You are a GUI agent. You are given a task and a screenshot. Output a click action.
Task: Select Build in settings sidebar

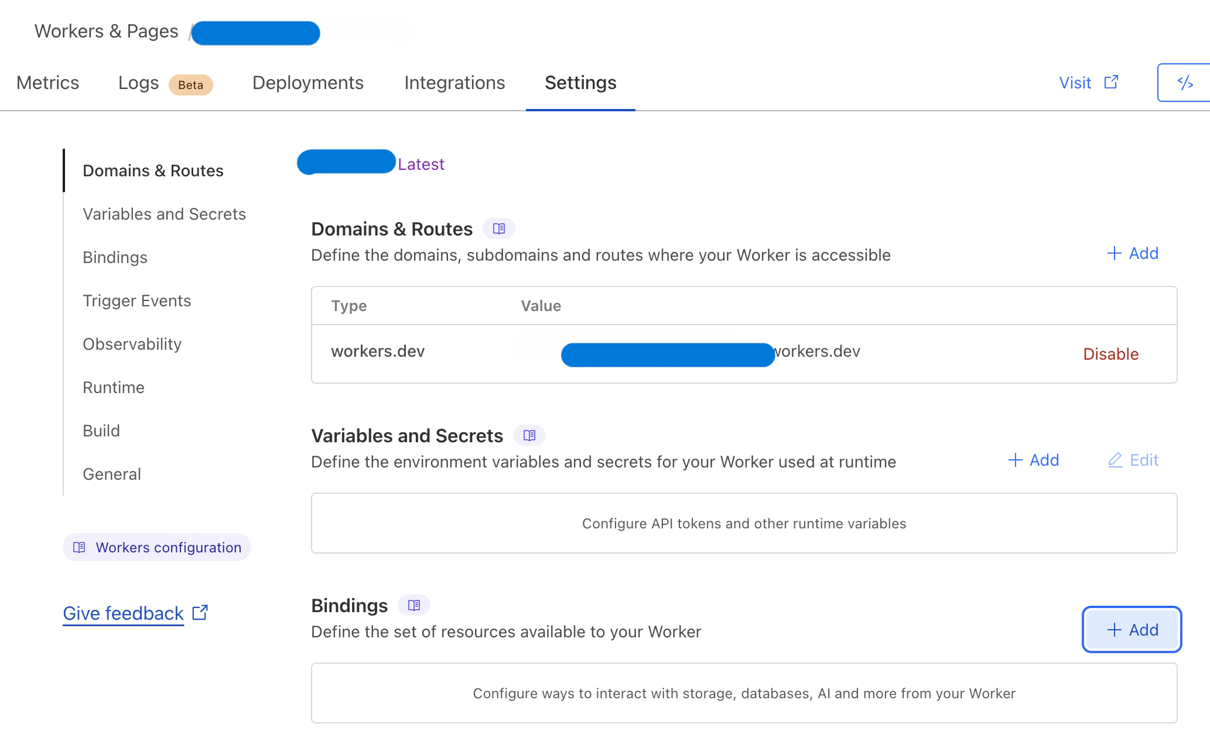[x=101, y=431]
